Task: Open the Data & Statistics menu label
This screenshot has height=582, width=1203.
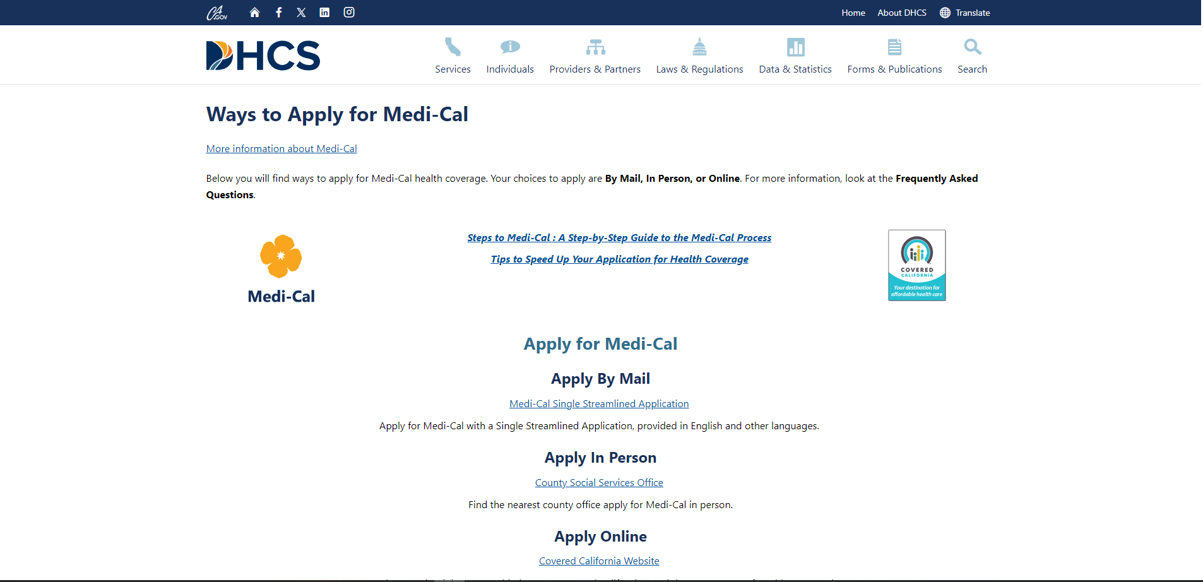Action: point(795,69)
